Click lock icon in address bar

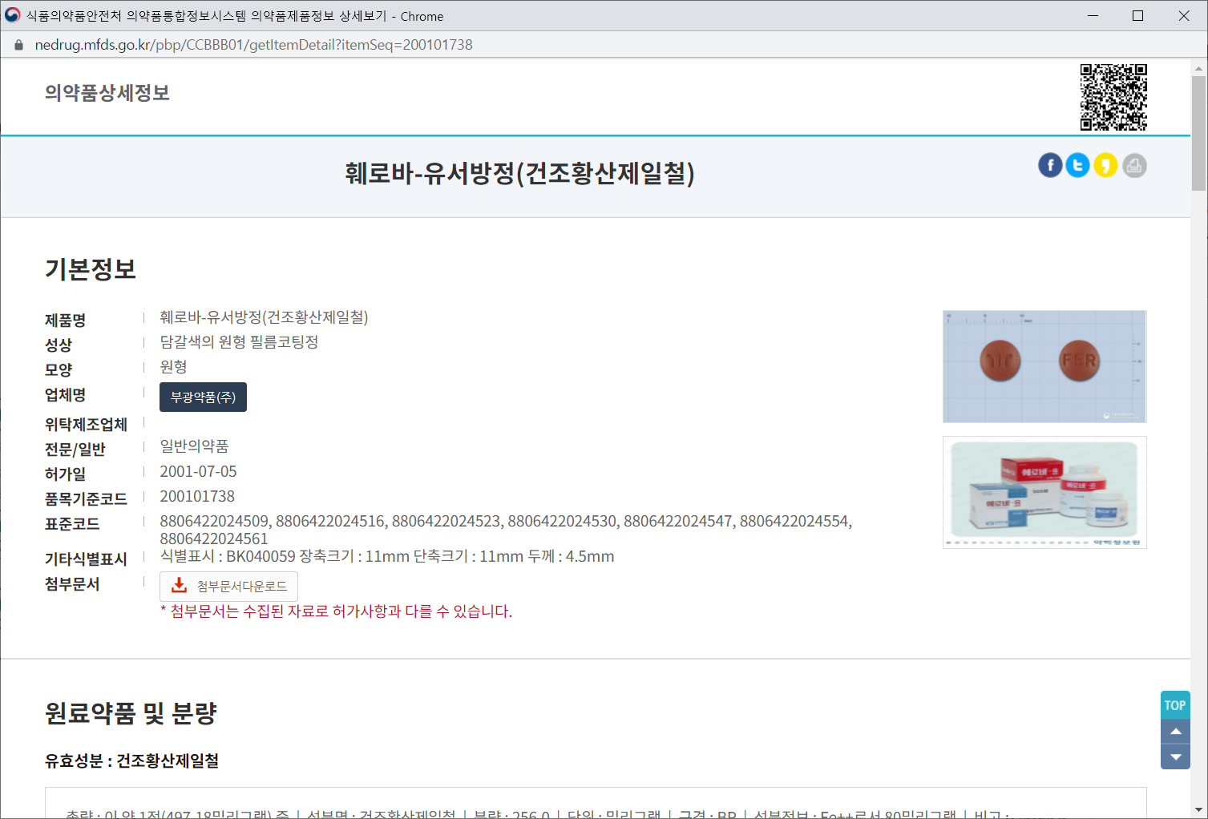(19, 45)
